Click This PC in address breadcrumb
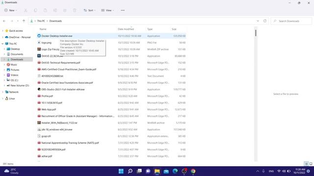 point(41,21)
